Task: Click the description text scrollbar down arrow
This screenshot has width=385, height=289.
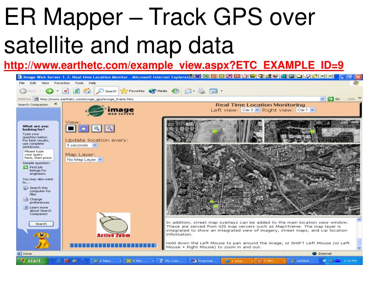Action: click(359, 248)
